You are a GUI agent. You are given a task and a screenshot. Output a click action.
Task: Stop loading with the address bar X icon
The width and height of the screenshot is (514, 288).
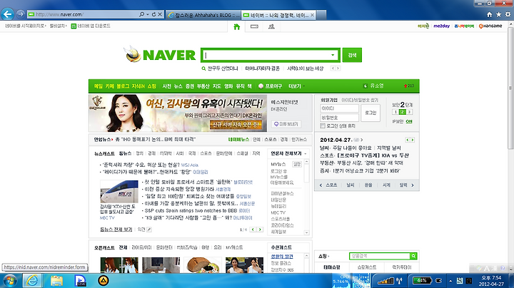tap(160, 14)
